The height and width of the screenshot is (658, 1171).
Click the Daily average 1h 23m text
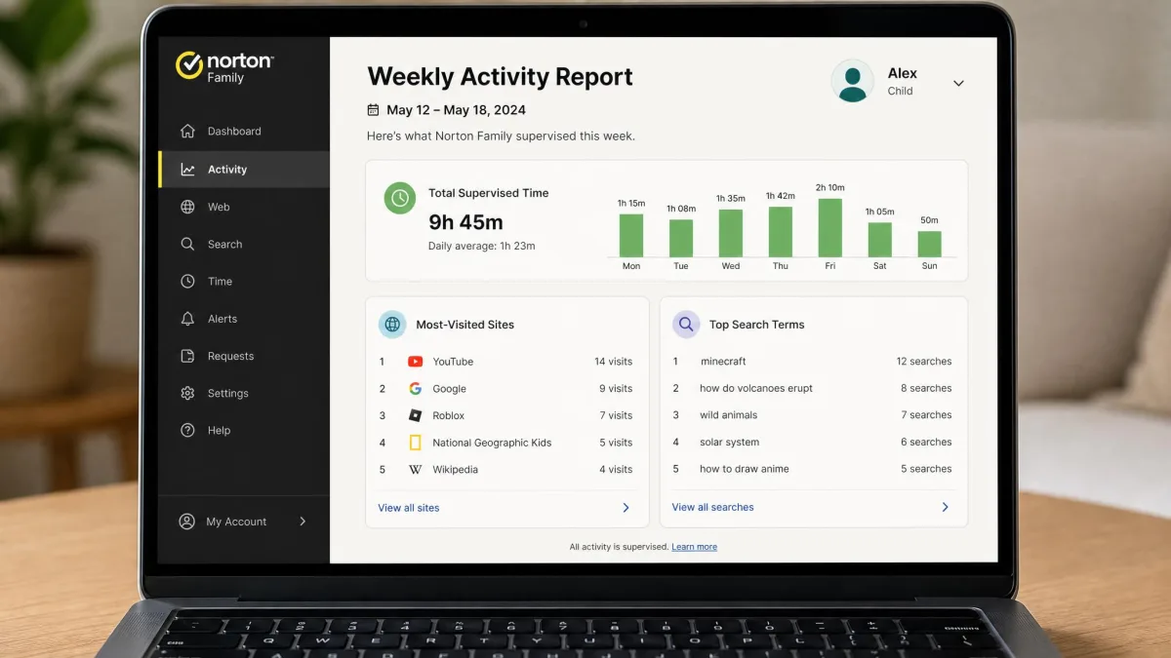coord(482,246)
